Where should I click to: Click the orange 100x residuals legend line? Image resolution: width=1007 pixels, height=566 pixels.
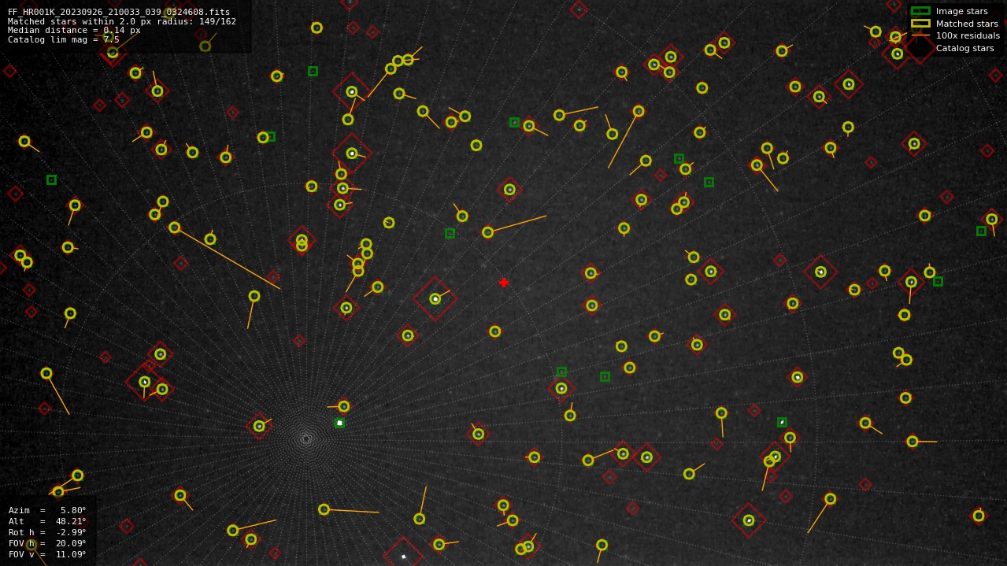tap(920, 35)
